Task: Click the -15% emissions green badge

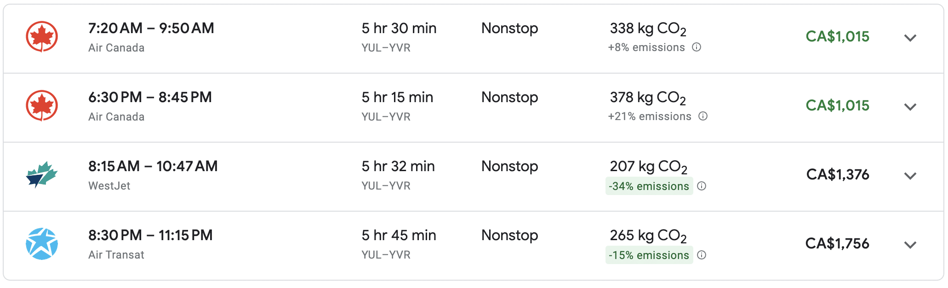Action: 649,255
